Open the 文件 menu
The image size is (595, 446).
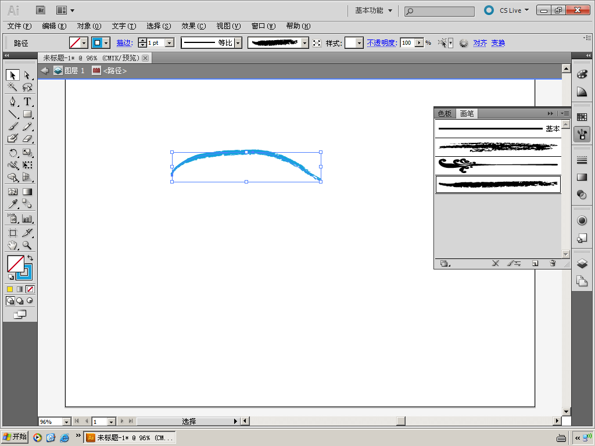pos(19,26)
